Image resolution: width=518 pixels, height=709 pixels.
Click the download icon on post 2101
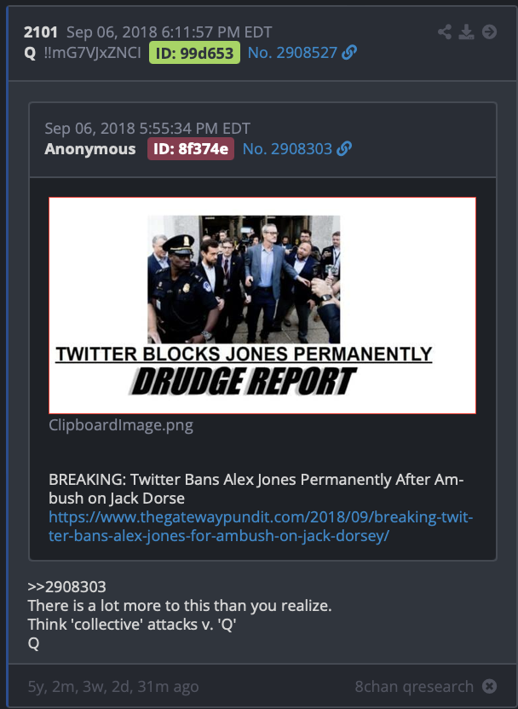pos(467,32)
